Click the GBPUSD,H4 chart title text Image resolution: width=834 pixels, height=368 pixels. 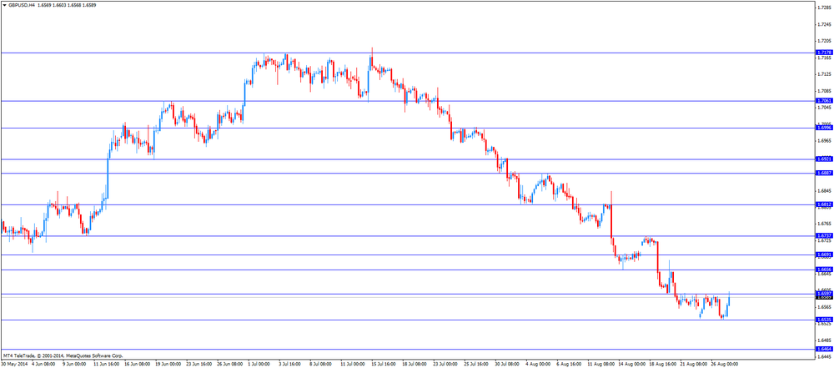coord(22,4)
